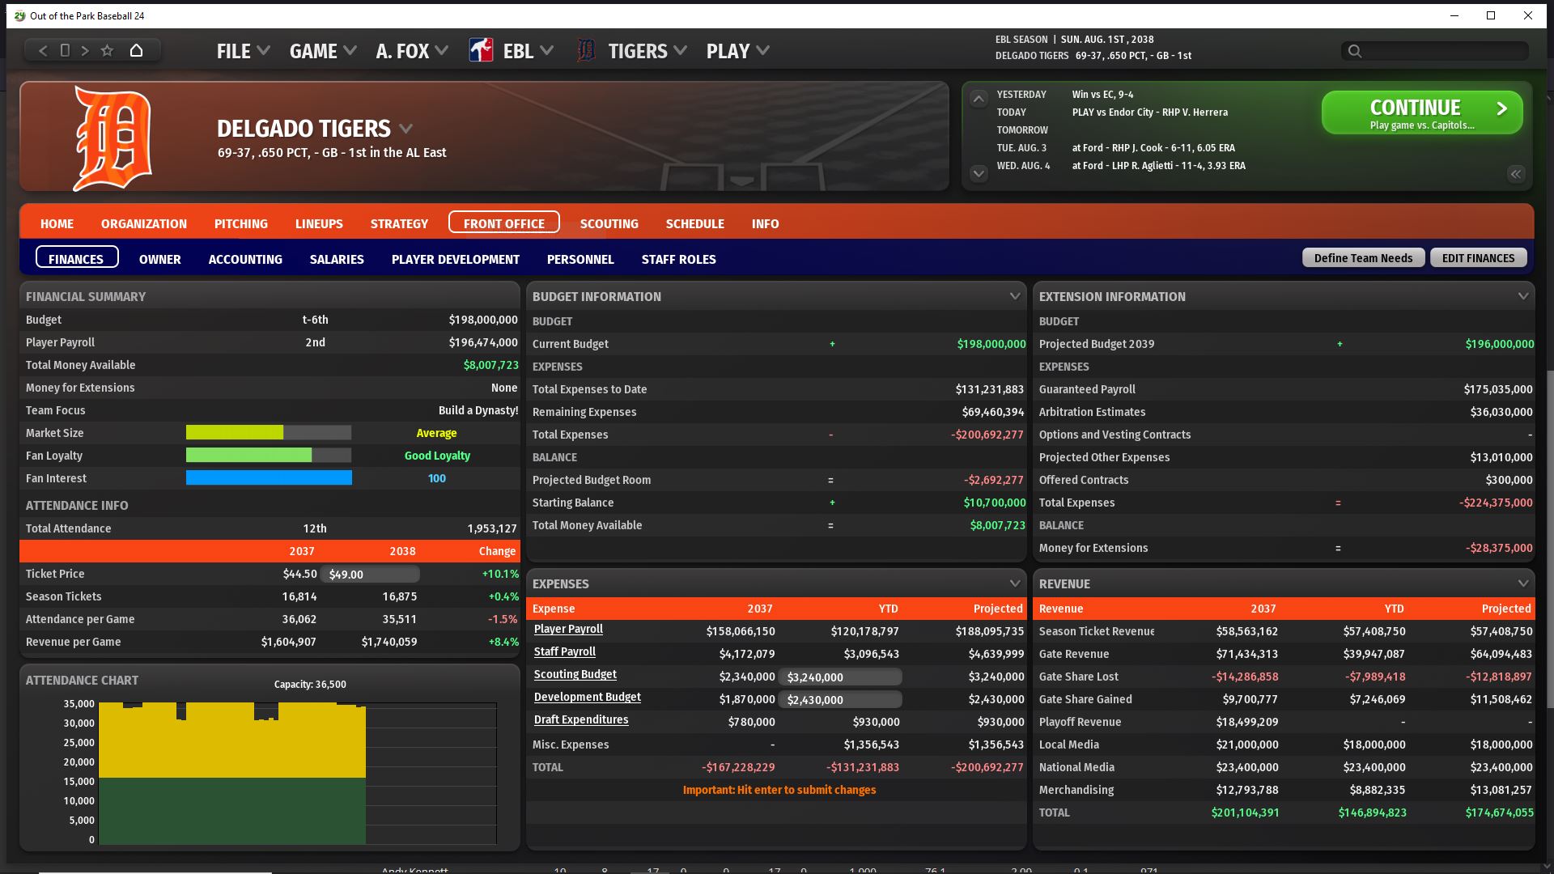This screenshot has height=874, width=1554.
Task: Click the EBL league logo icon
Action: 481,51
